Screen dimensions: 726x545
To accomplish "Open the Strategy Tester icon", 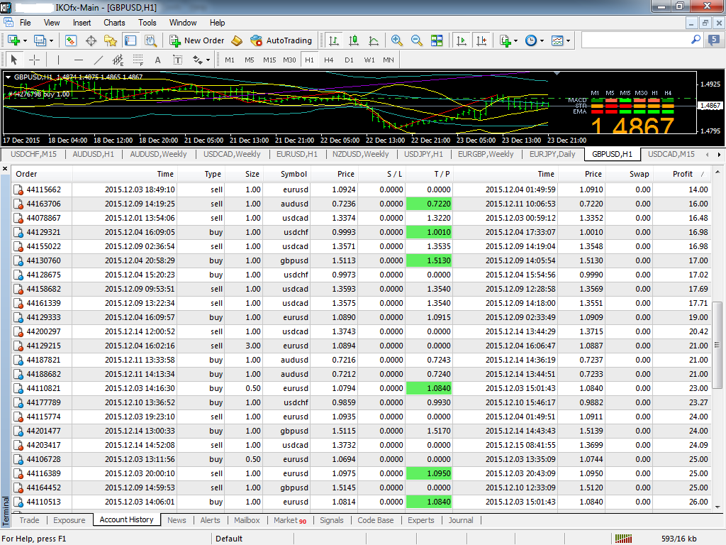I will click(x=150, y=40).
